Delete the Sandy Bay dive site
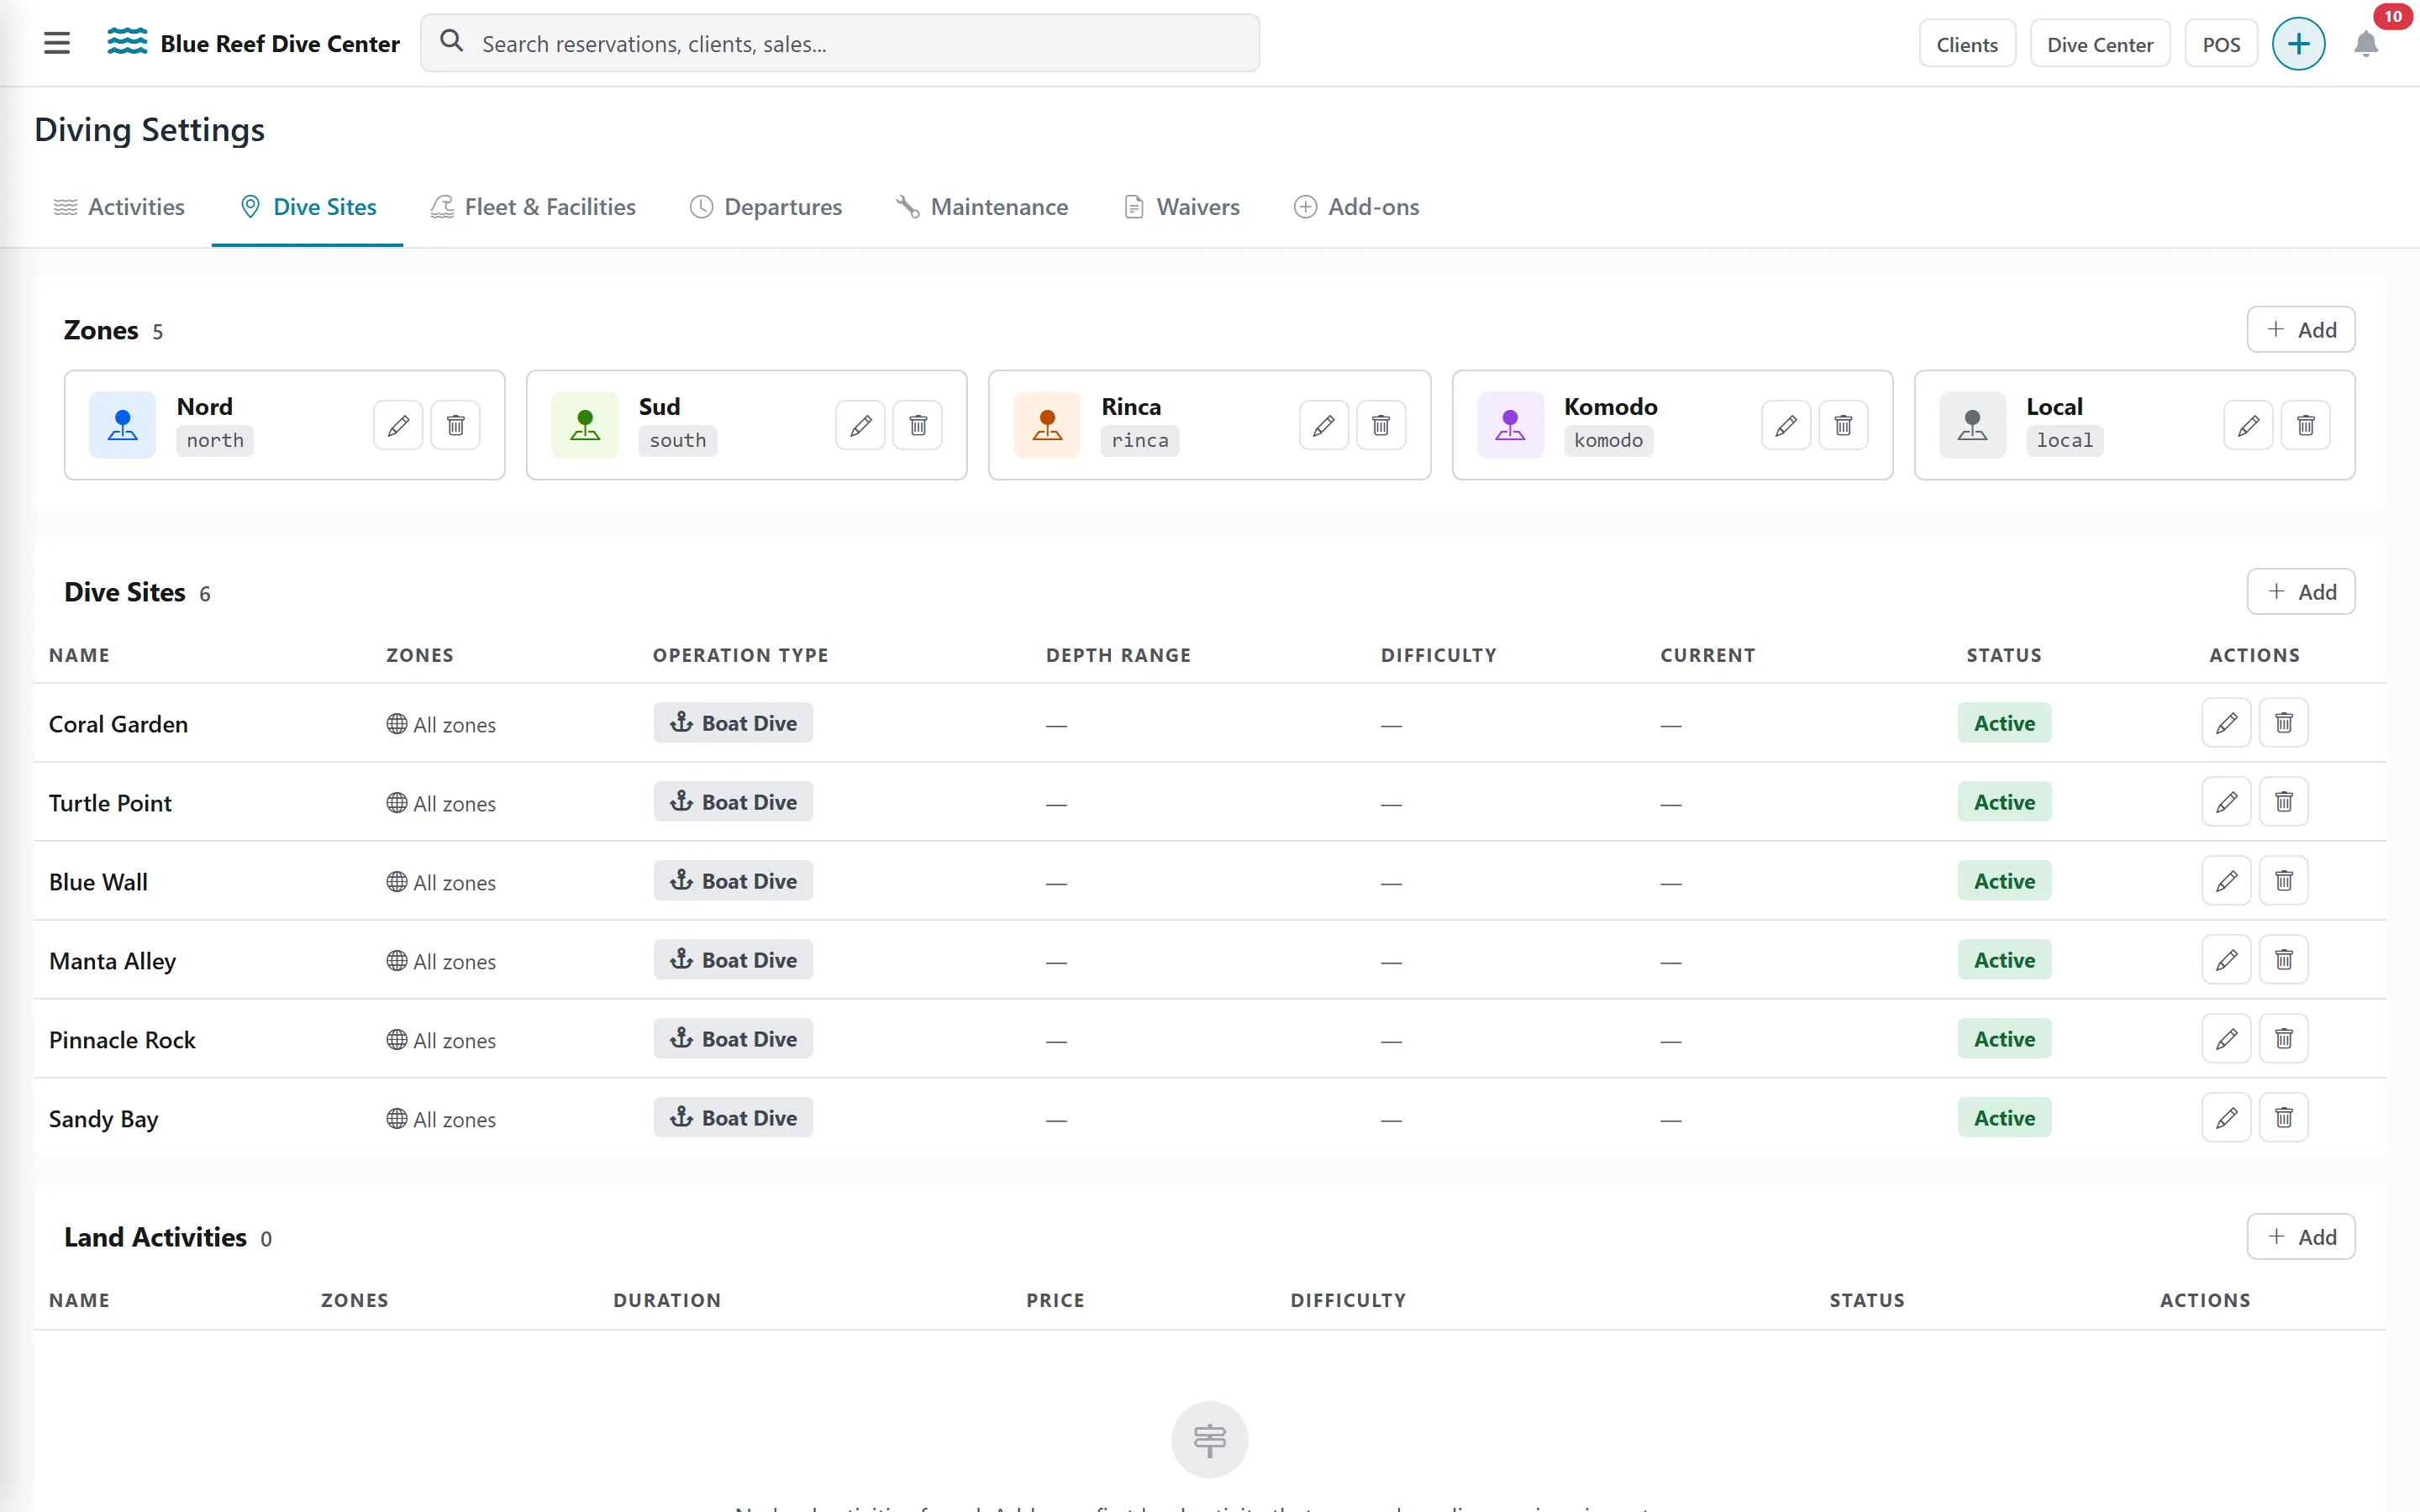This screenshot has width=2420, height=1512. (2284, 1118)
